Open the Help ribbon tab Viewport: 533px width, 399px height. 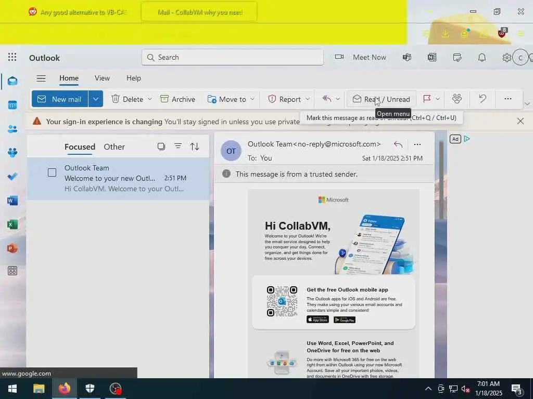click(134, 78)
